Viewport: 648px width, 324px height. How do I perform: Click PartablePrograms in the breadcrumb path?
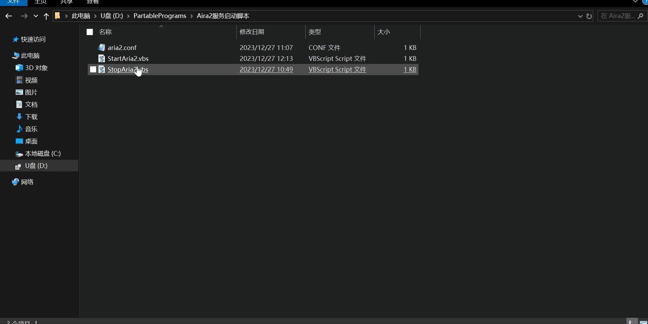click(x=160, y=16)
